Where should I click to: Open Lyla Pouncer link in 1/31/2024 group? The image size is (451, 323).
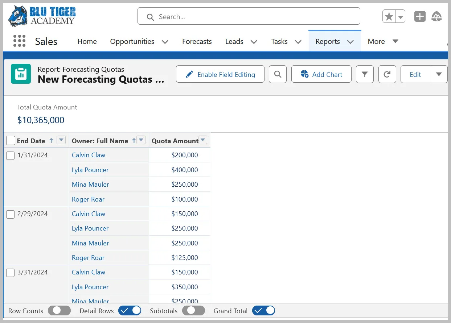90,170
